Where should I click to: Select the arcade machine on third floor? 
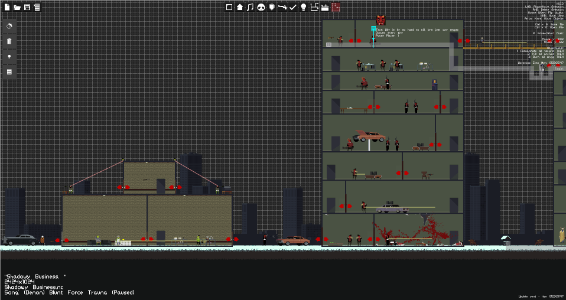[x=435, y=84]
